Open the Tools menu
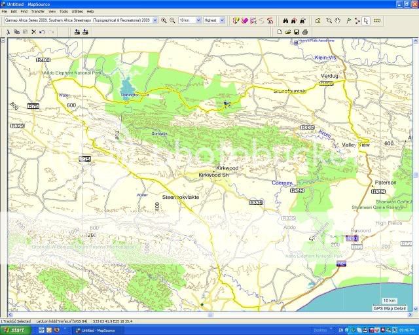 (x=64, y=12)
